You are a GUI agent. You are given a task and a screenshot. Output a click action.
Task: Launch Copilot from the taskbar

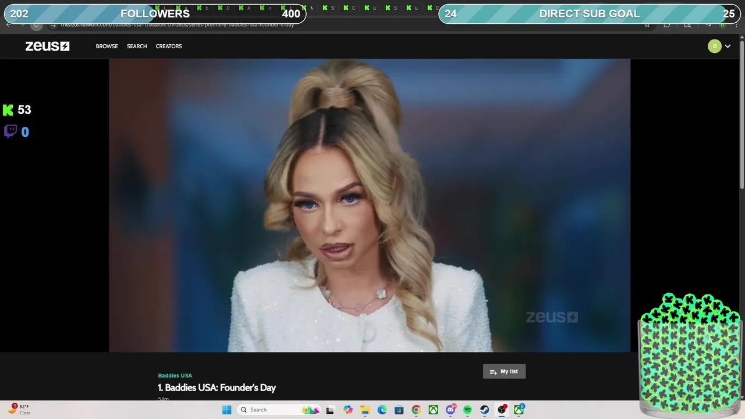pyautogui.click(x=347, y=410)
